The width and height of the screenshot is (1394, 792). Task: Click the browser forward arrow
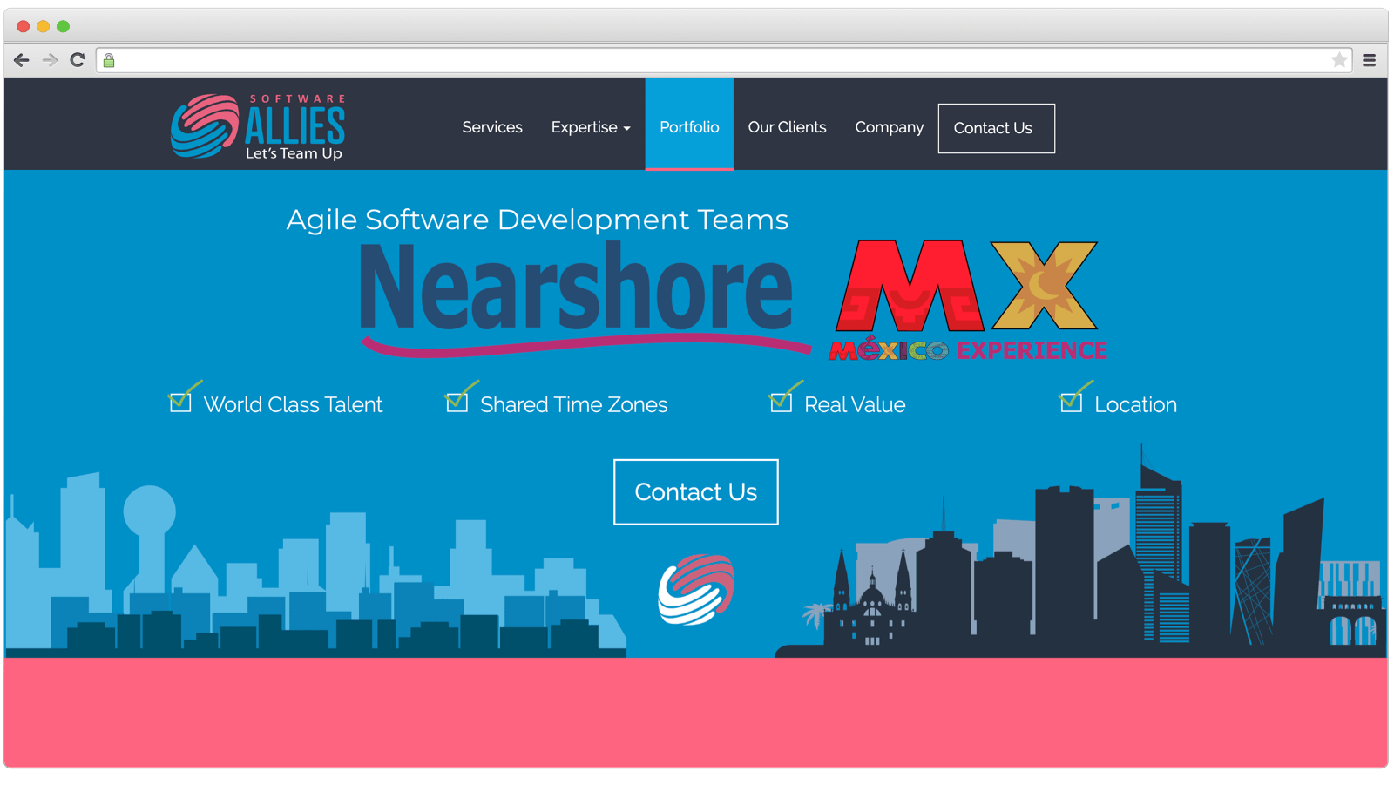(x=50, y=60)
